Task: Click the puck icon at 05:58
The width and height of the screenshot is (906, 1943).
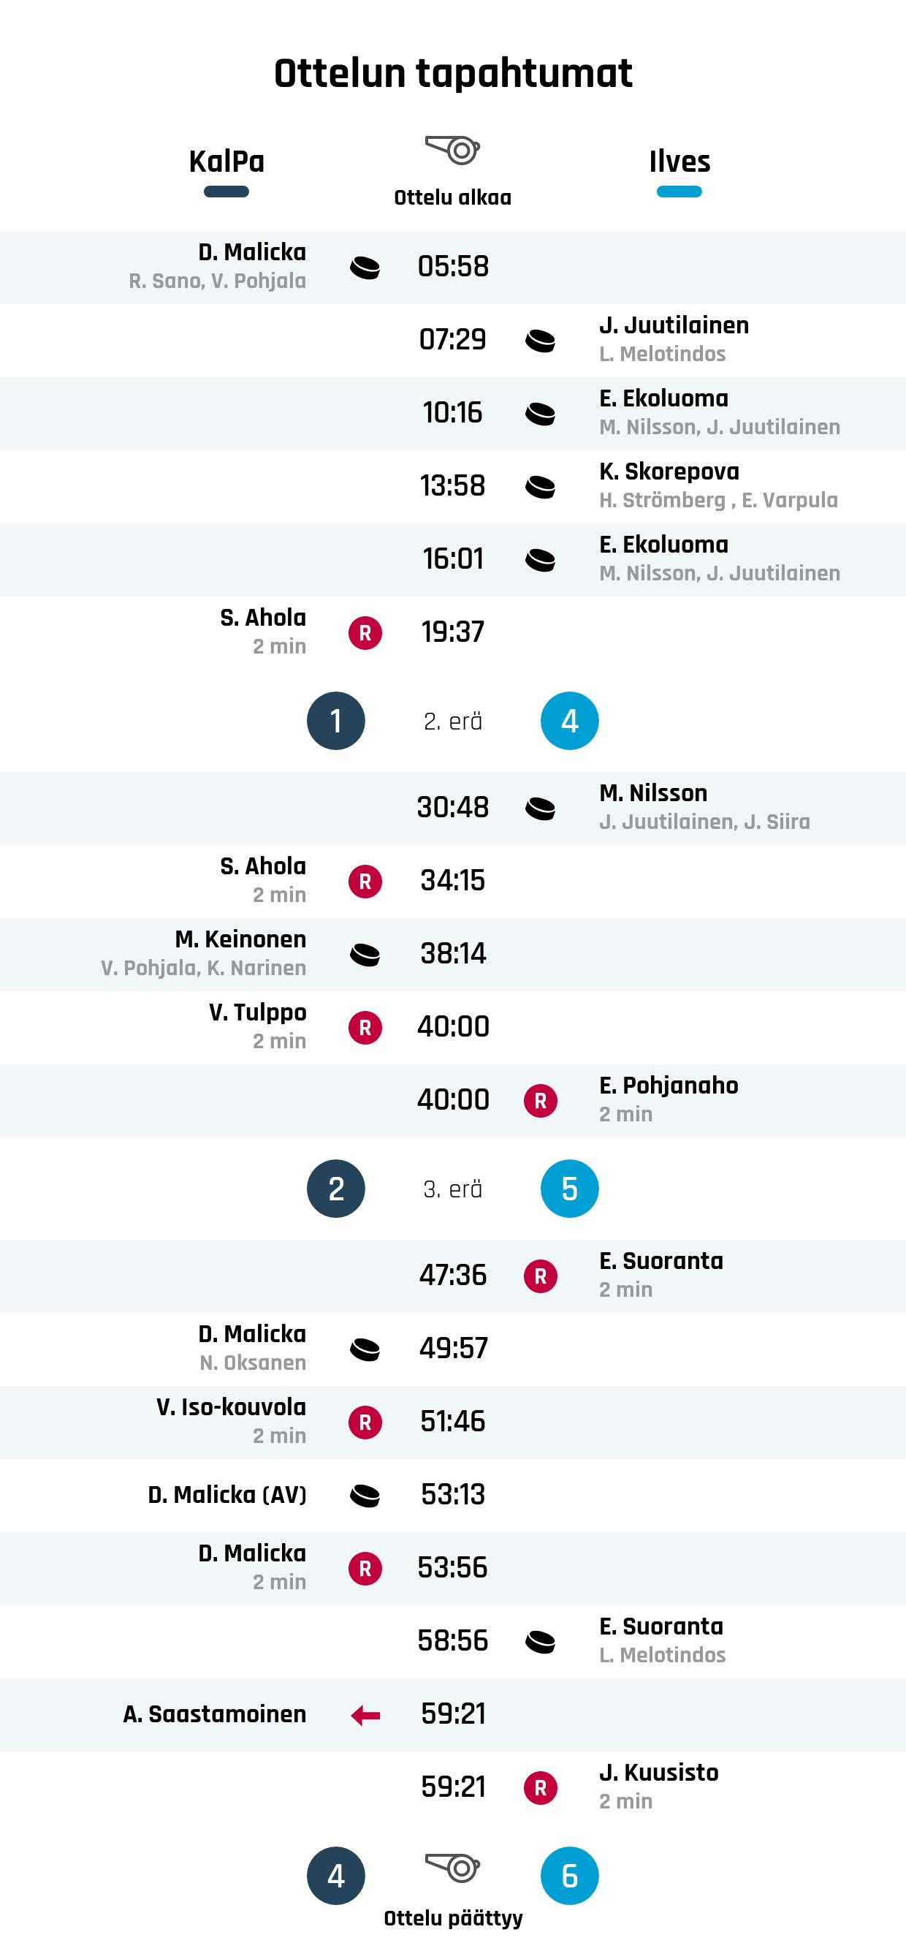Action: [x=365, y=268]
